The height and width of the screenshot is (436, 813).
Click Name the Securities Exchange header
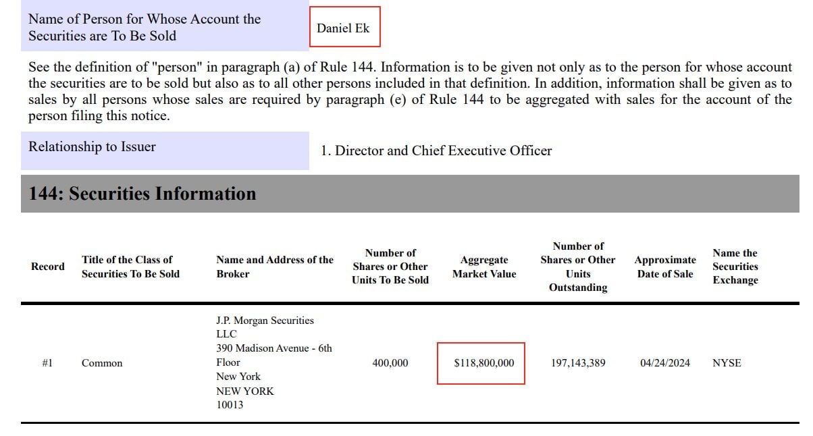[735, 267]
